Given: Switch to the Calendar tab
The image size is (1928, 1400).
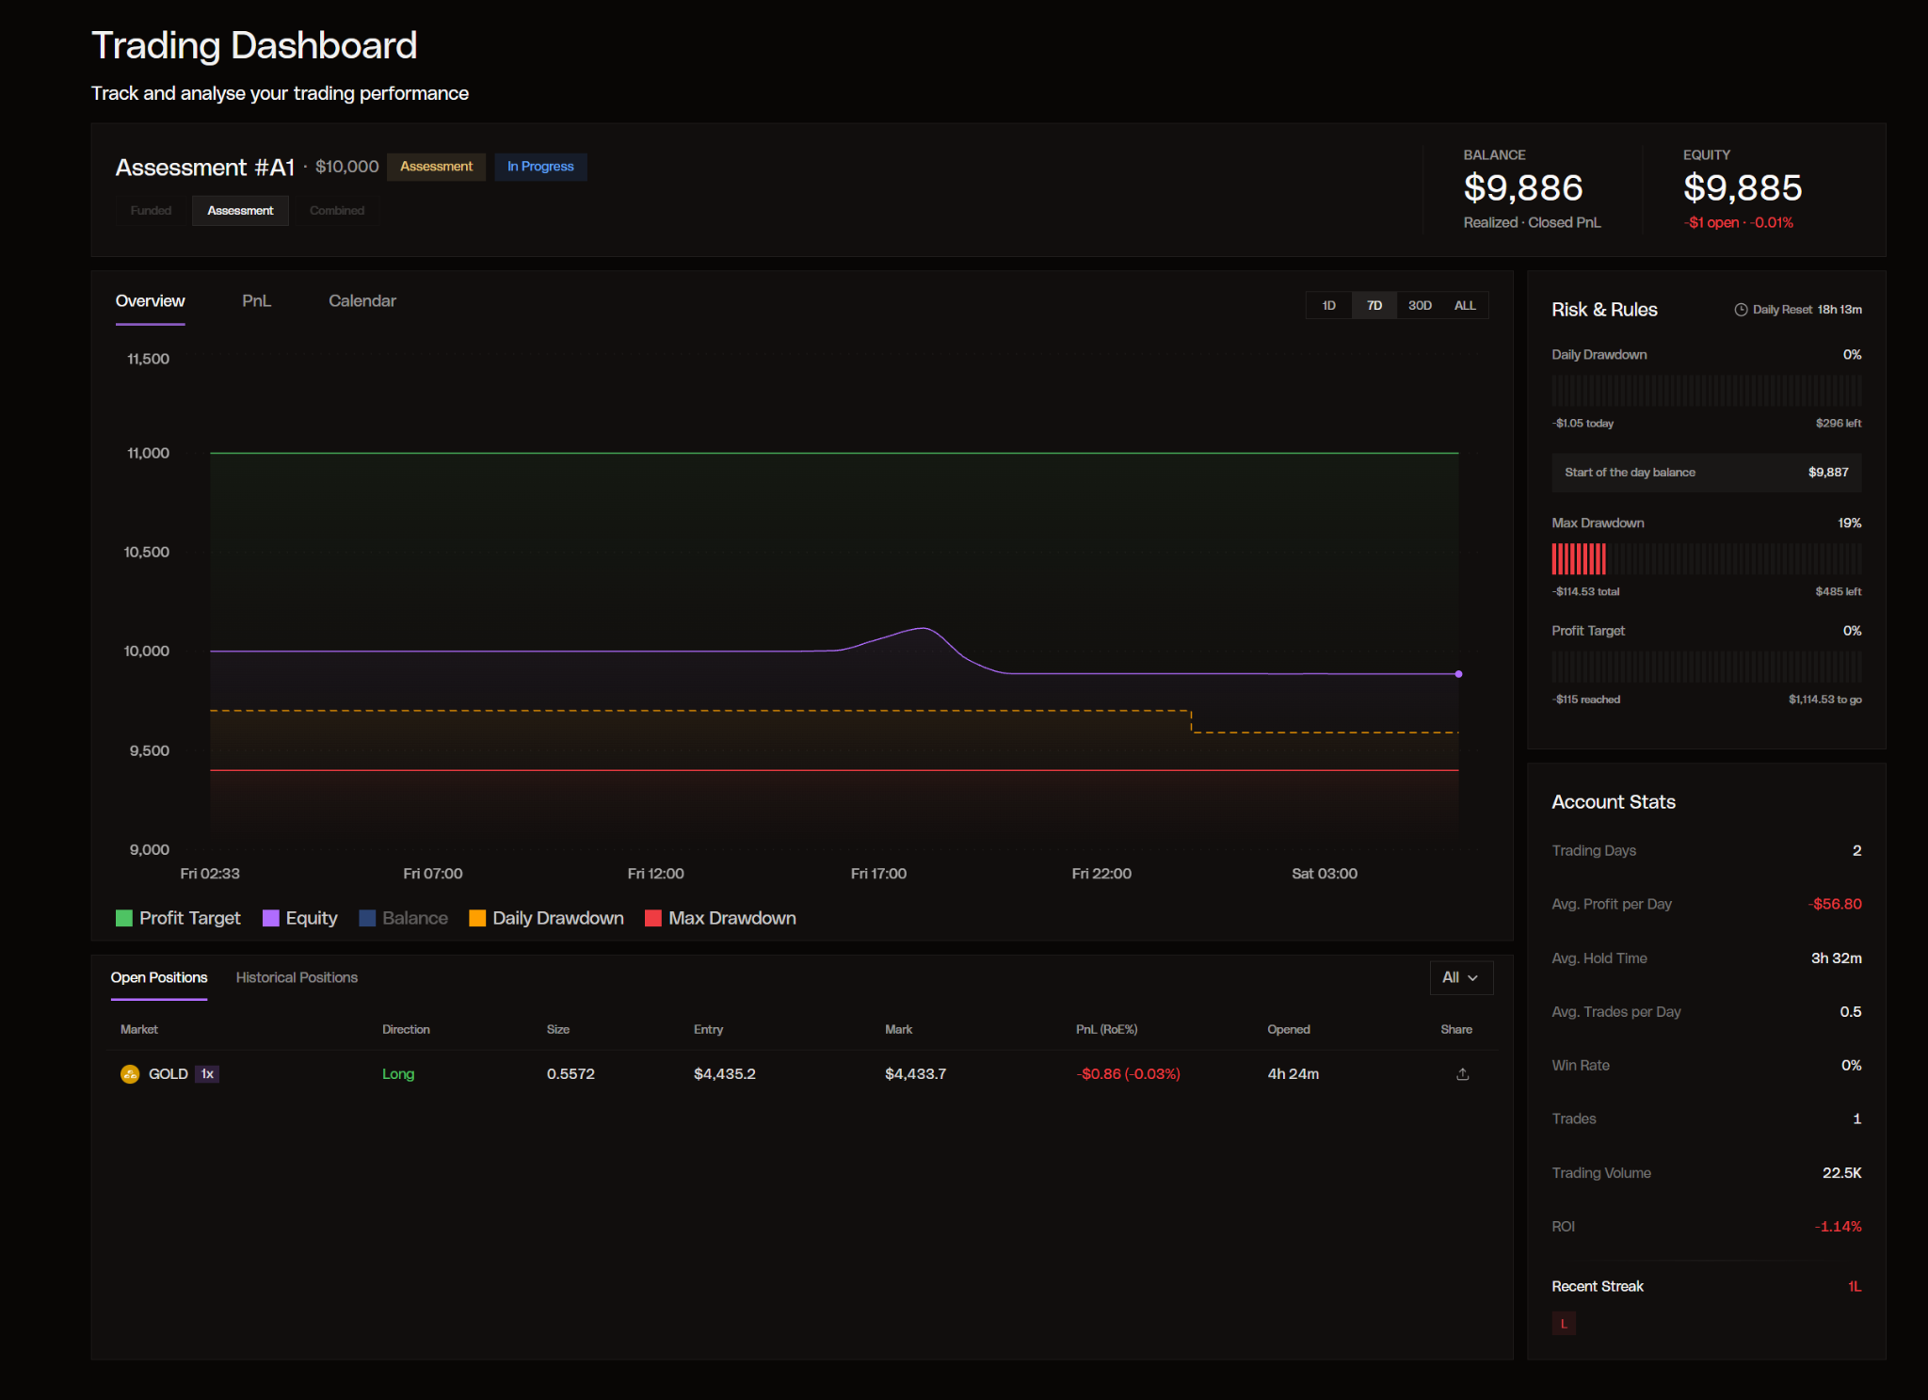Looking at the screenshot, I should (x=362, y=301).
